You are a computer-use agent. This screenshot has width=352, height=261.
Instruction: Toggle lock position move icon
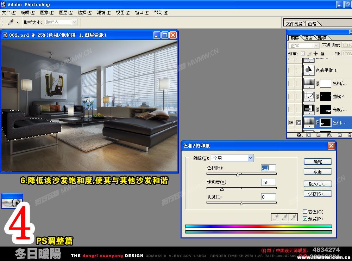pos(316,54)
